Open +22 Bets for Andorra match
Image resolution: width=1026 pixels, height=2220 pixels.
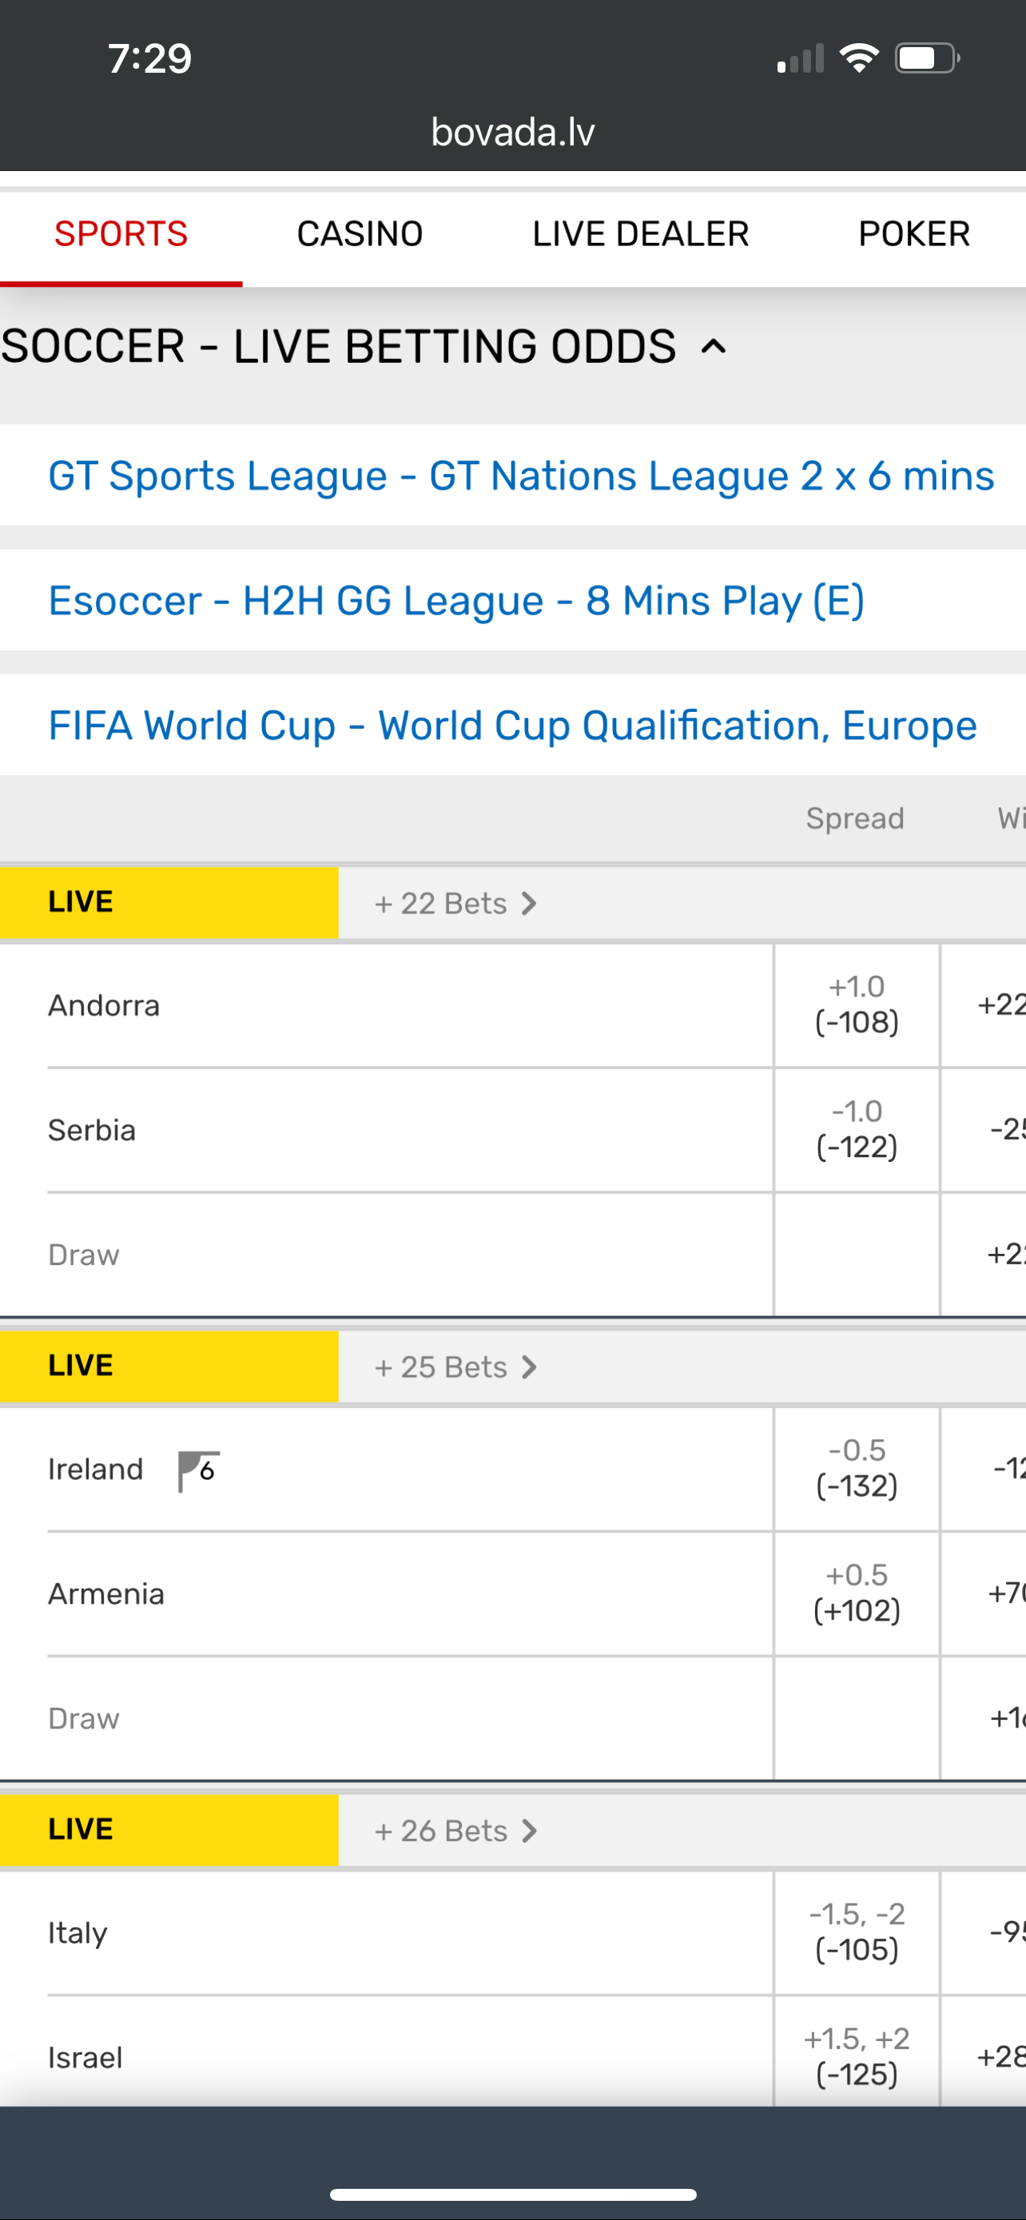[455, 903]
